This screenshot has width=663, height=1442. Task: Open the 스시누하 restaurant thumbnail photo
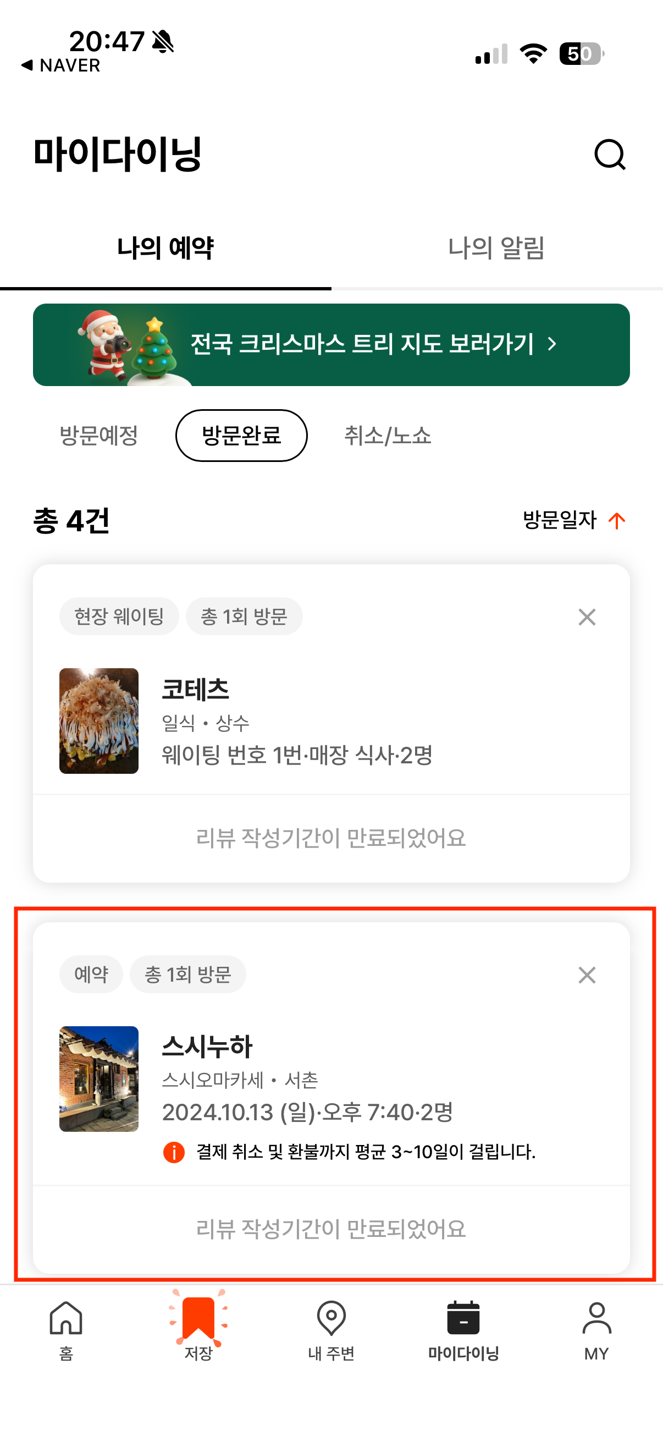click(98, 1077)
